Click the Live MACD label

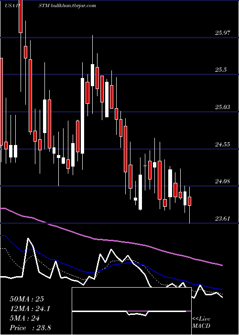coord(201,322)
